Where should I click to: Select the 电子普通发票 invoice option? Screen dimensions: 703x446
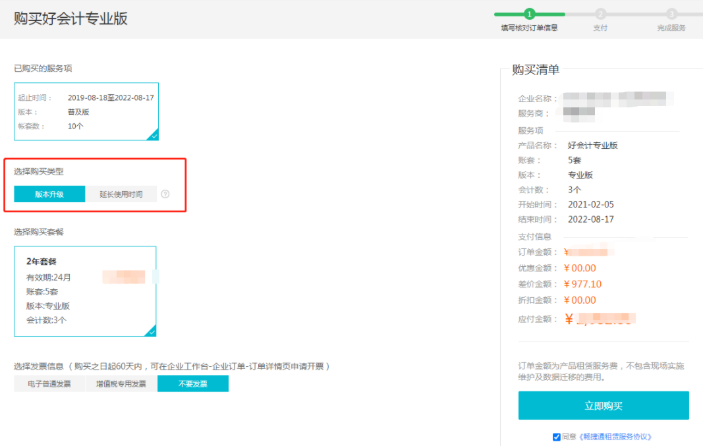(49, 383)
